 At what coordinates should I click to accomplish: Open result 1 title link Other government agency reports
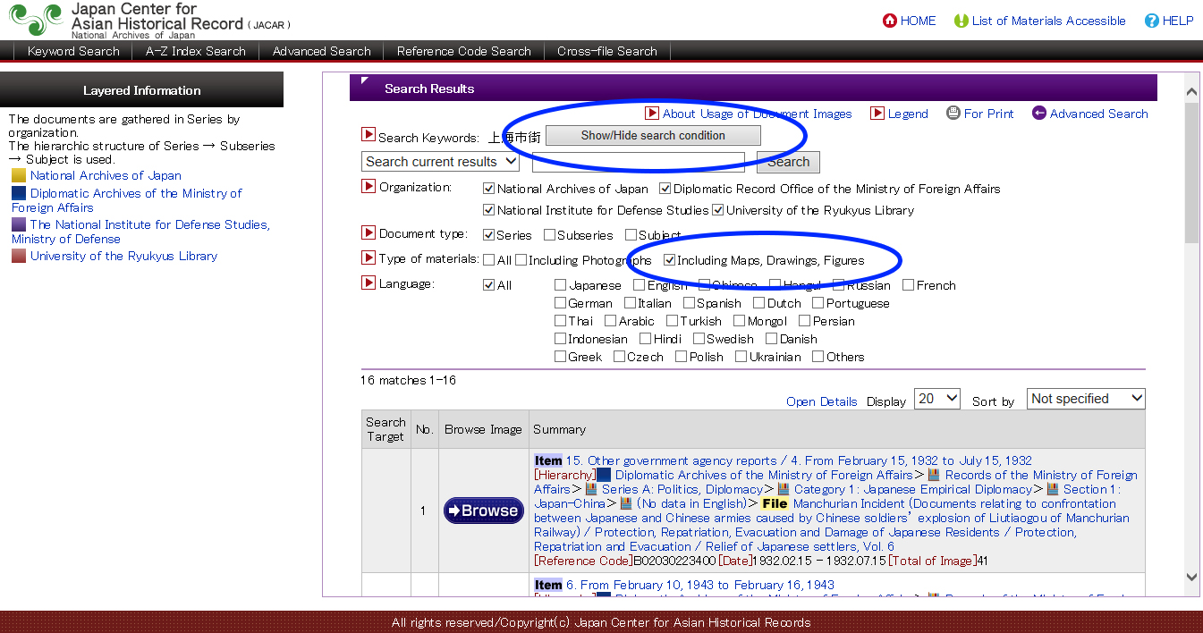pos(799,460)
